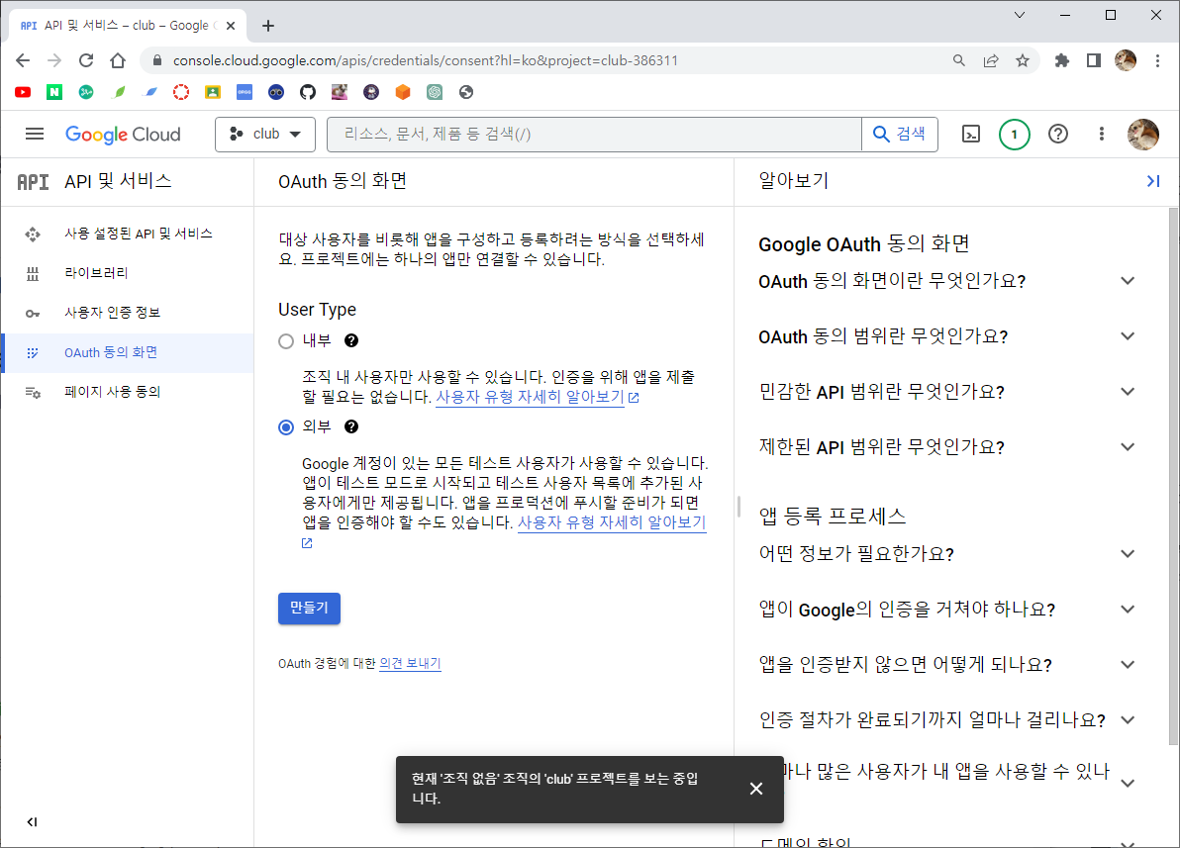This screenshot has width=1180, height=848.
Task: Open the green notifications badge showing 1
Action: pyautogui.click(x=1014, y=135)
